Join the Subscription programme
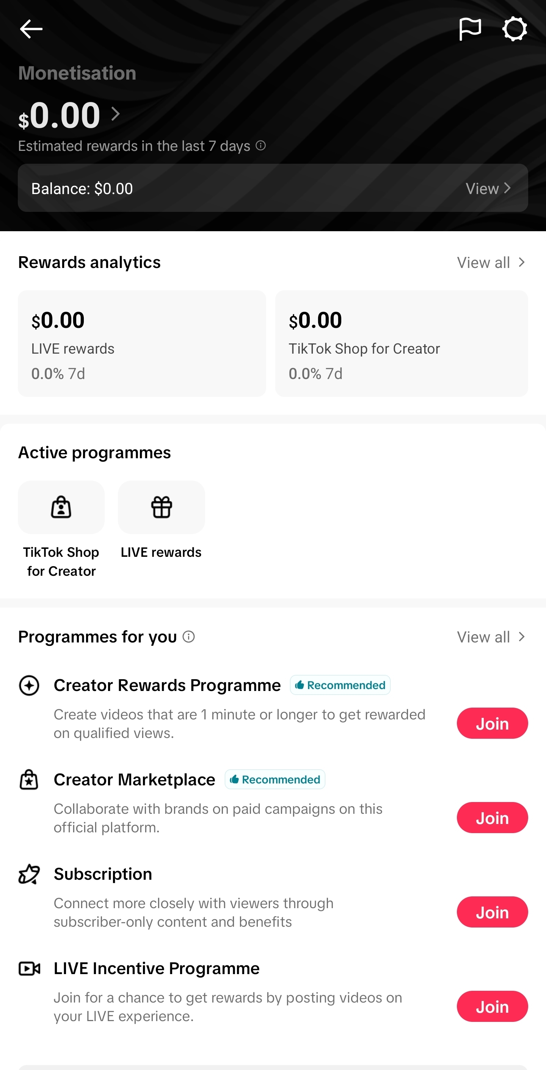Image resolution: width=546 pixels, height=1070 pixels. 492,912
